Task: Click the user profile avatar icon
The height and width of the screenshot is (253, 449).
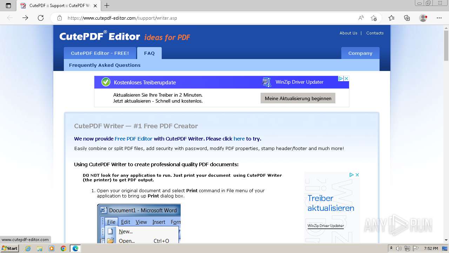Action: coord(423,18)
